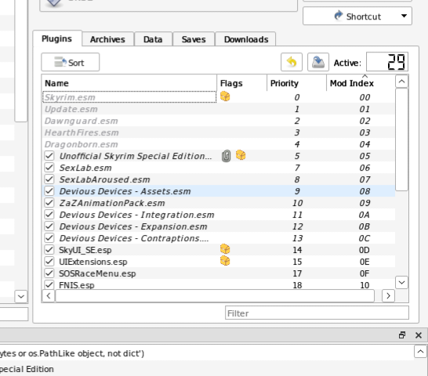Click mod index 0A for Integration.esm
The height and width of the screenshot is (376, 428).
coord(365,215)
